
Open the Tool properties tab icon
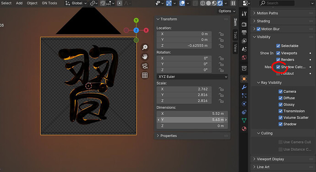tap(244, 13)
